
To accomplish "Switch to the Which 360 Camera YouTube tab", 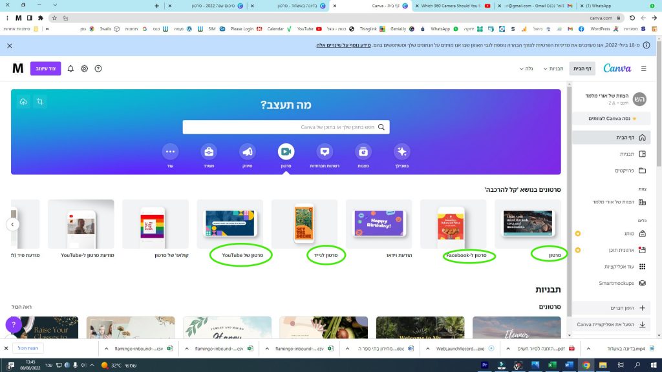I will tap(453, 6).
